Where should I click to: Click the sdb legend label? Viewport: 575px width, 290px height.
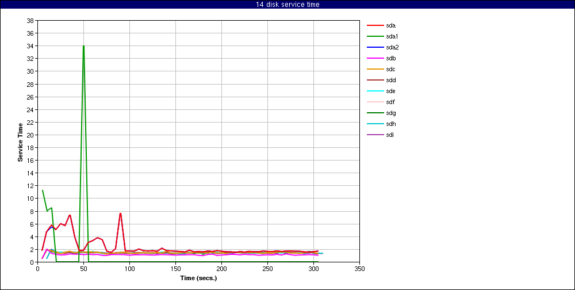390,58
